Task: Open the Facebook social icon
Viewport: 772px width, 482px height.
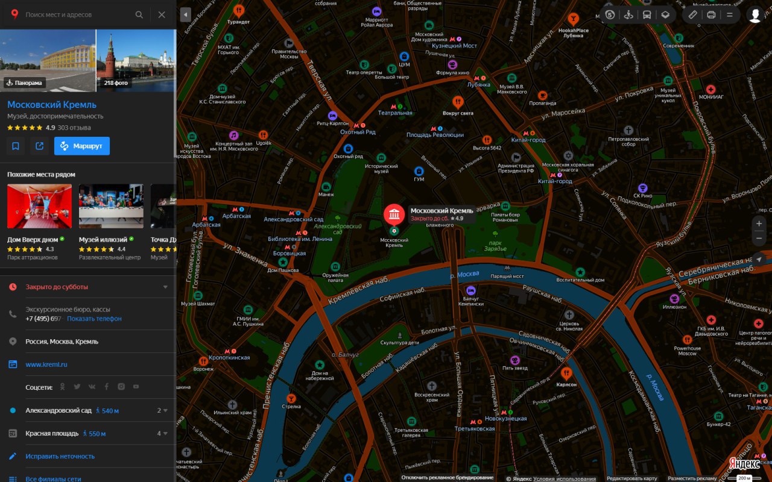Action: (107, 387)
